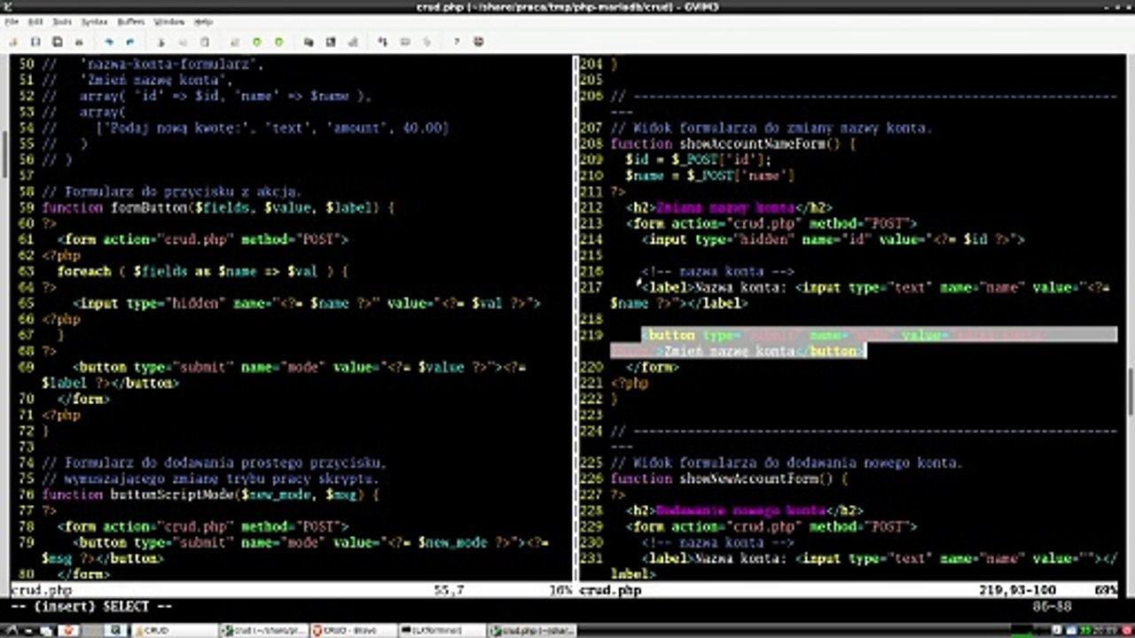Click the 'Zmiana nazwy konta' h2 heading line

click(729, 207)
